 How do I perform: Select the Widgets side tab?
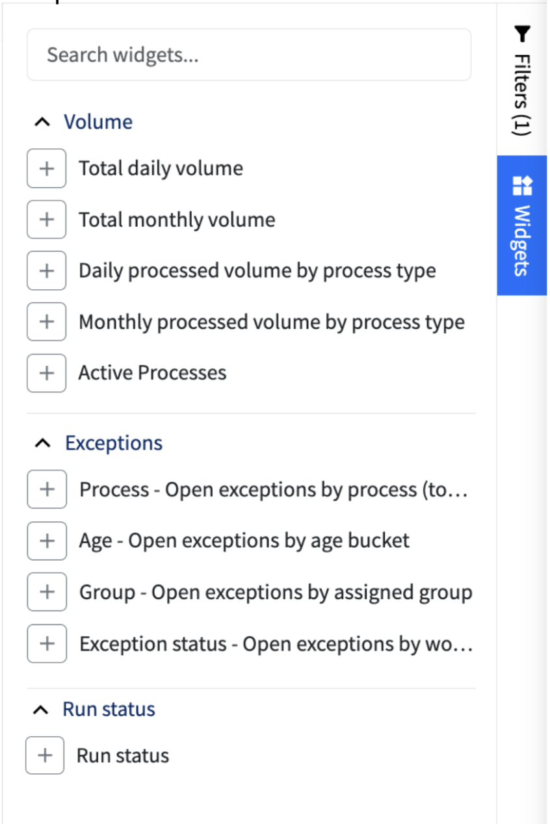(522, 225)
